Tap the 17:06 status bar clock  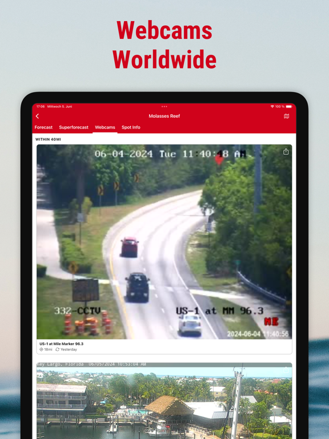(41, 107)
